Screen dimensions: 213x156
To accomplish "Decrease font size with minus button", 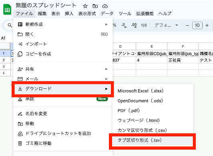I will [187, 25].
